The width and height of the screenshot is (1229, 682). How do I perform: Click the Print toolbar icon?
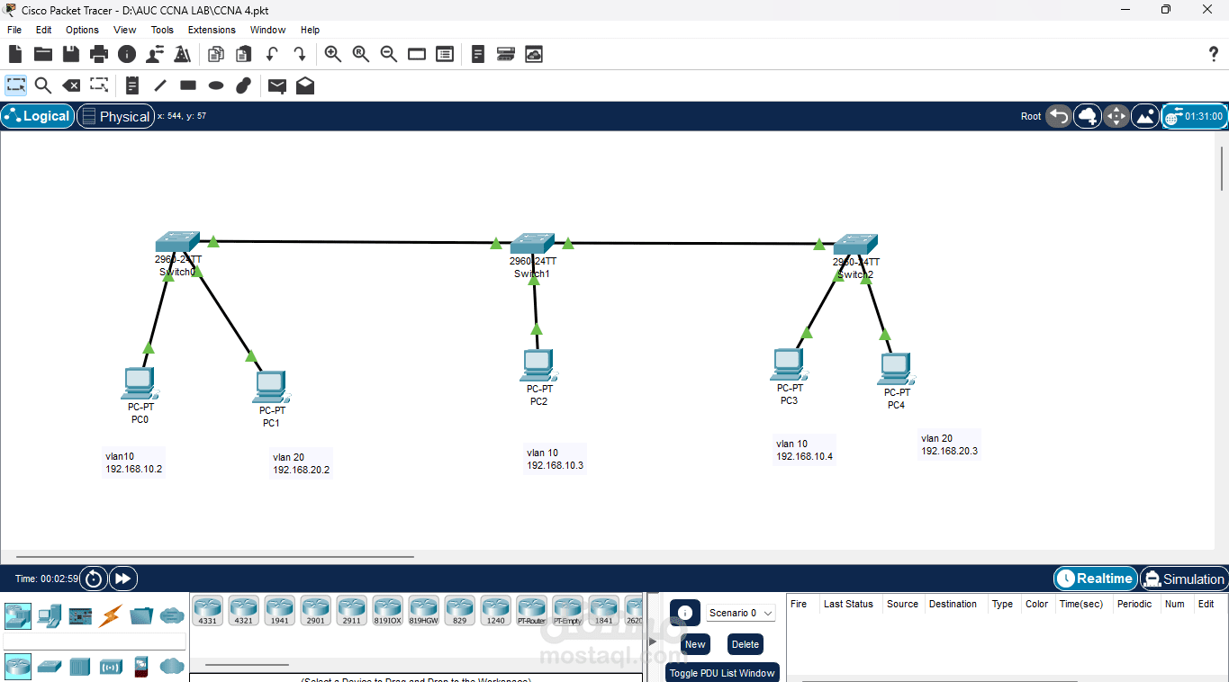coord(99,54)
